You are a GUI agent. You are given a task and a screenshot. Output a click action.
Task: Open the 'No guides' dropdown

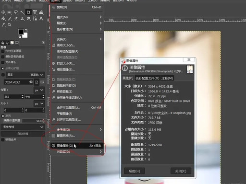pos(23,127)
